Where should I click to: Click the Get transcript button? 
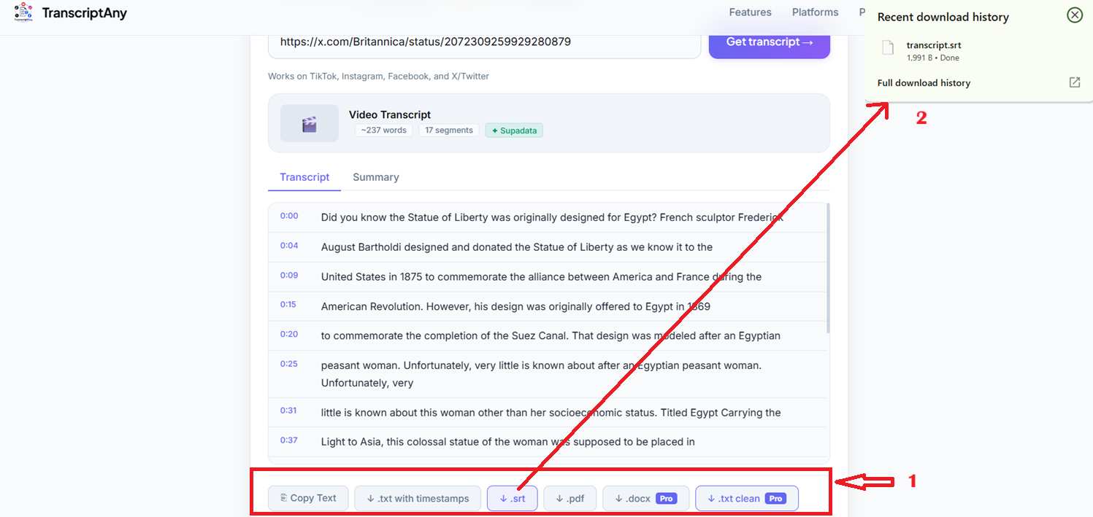[770, 42]
